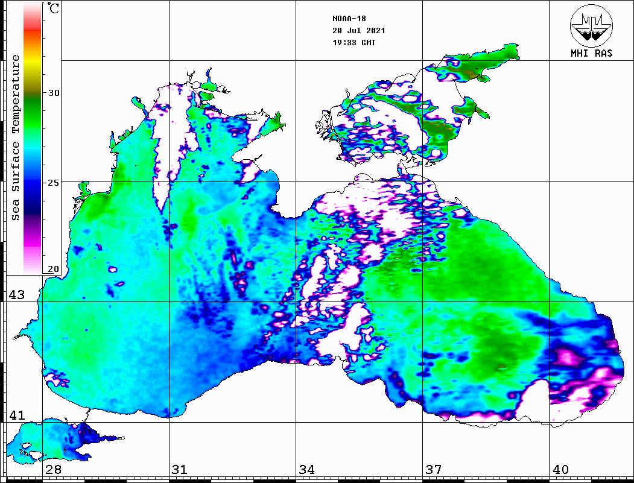634x483 pixels.
Task: Click the 'MHI RAS' text under logo
Action: tap(591, 53)
